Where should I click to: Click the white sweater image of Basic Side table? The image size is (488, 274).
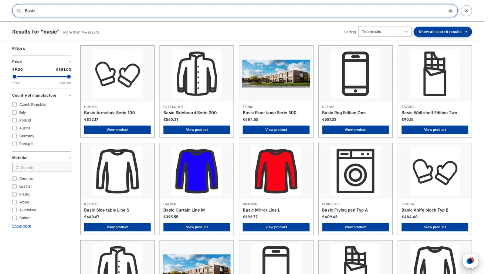[x=118, y=171]
